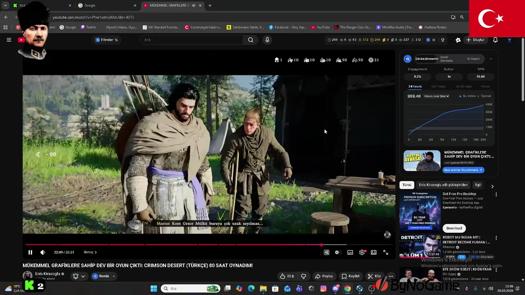The height and width of the screenshot is (295, 525).
Task: Select the Tümü filter chip
Action: [x=406, y=185]
